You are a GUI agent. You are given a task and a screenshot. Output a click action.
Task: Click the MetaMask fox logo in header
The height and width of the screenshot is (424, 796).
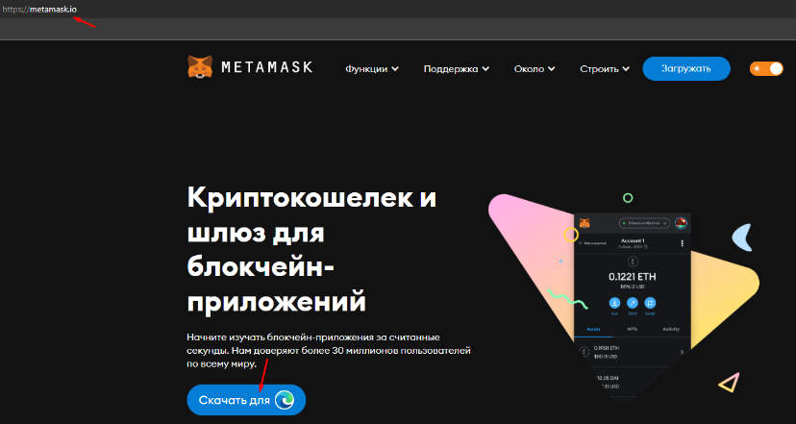(200, 66)
